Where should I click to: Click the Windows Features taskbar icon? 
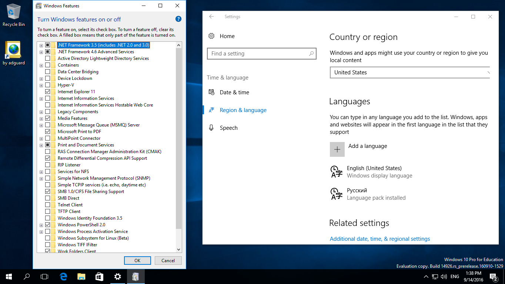pyautogui.click(x=136, y=276)
